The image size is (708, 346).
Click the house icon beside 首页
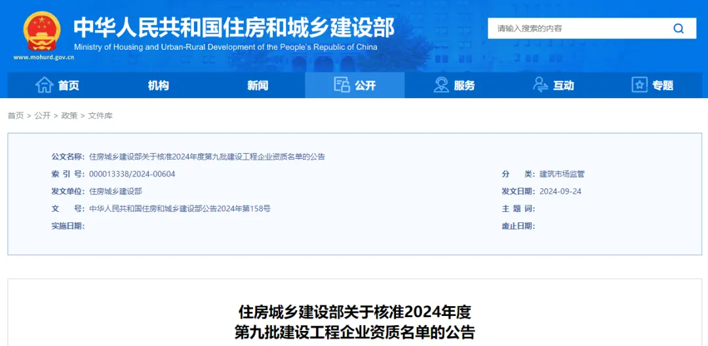click(45, 85)
